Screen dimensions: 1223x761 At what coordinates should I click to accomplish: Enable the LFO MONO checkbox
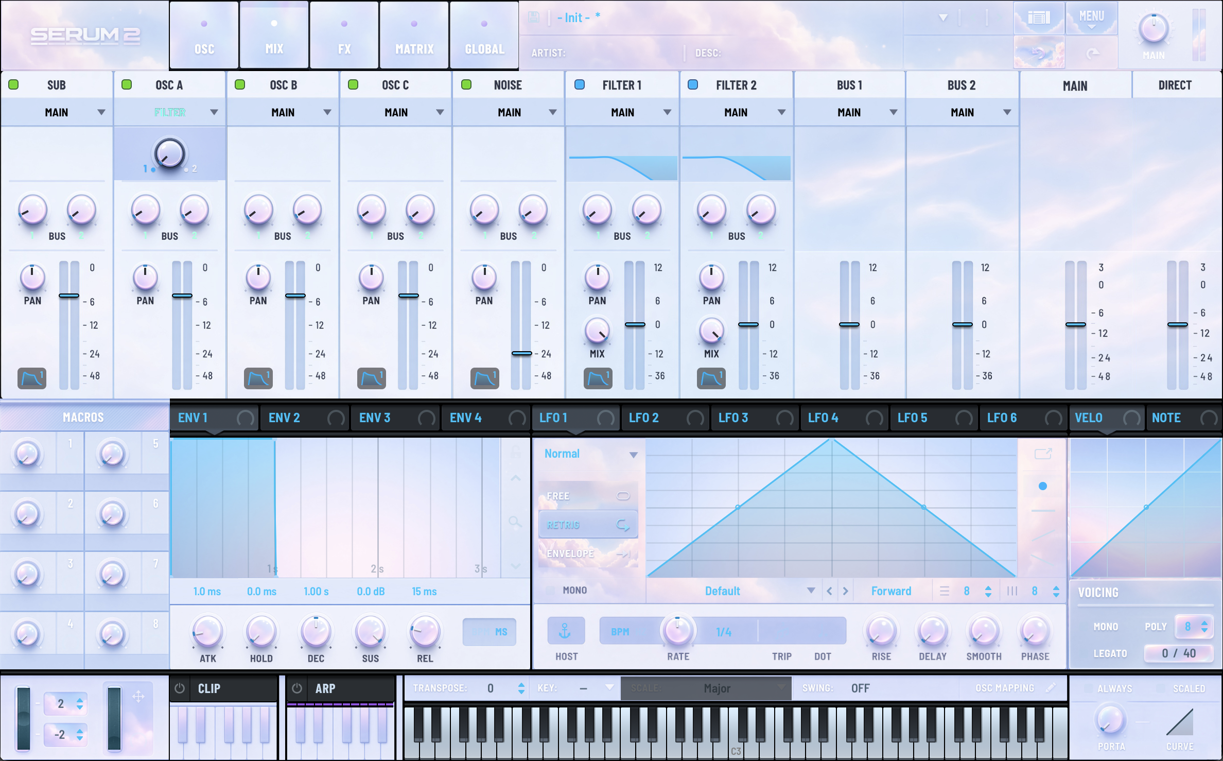click(x=550, y=590)
